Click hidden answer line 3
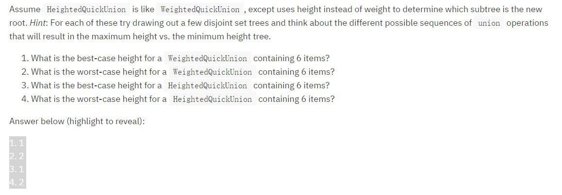This screenshot has height=195, width=562. tap(17, 170)
